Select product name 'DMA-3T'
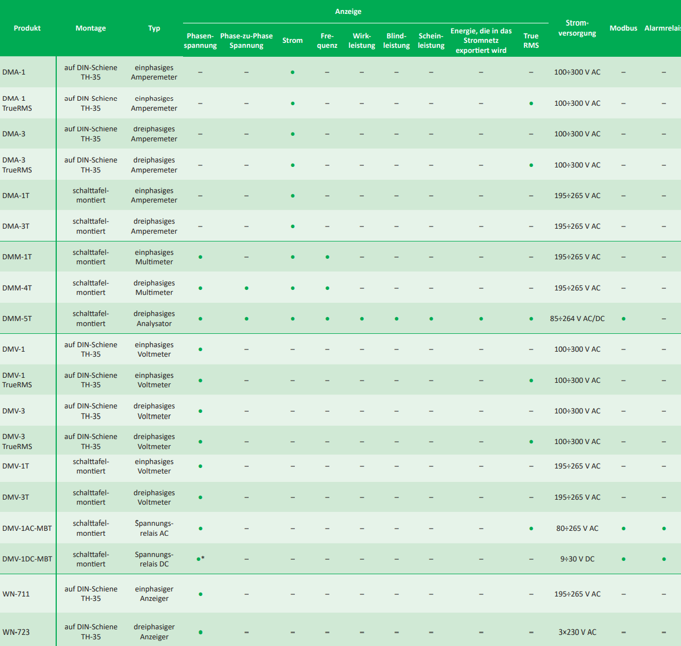Image resolution: width=681 pixels, height=646 pixels. pyautogui.click(x=16, y=226)
